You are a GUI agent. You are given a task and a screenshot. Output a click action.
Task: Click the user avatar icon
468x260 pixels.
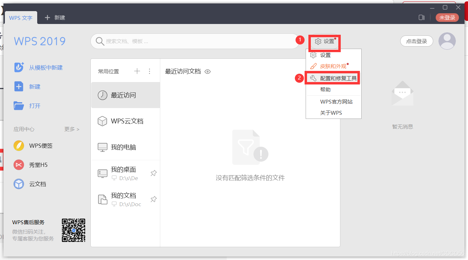tap(447, 41)
